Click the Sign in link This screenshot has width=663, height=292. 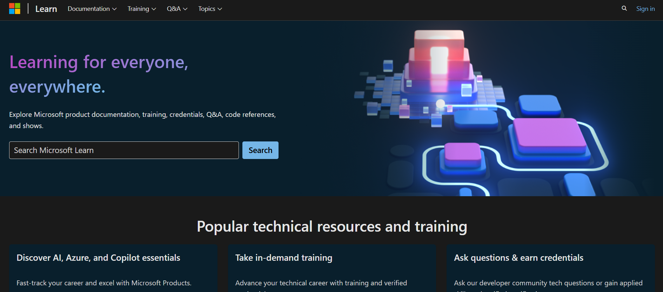[645, 9]
